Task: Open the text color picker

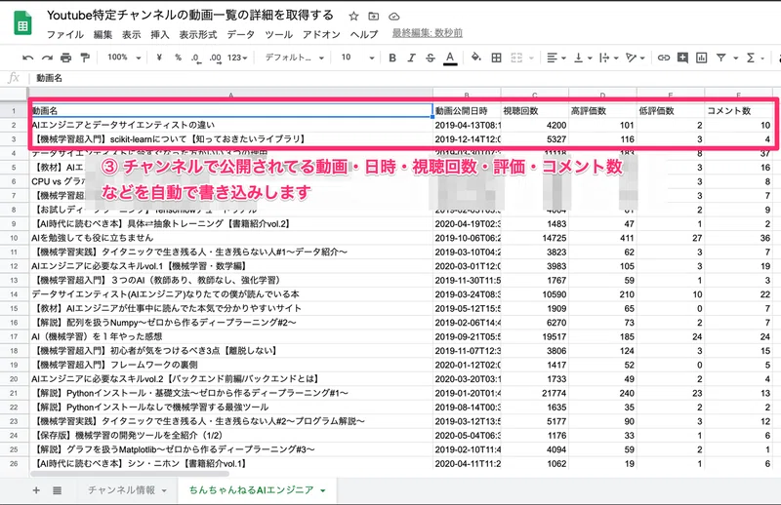Action: click(x=450, y=58)
